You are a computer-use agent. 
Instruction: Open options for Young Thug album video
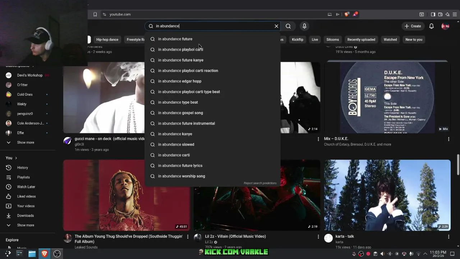188,237
